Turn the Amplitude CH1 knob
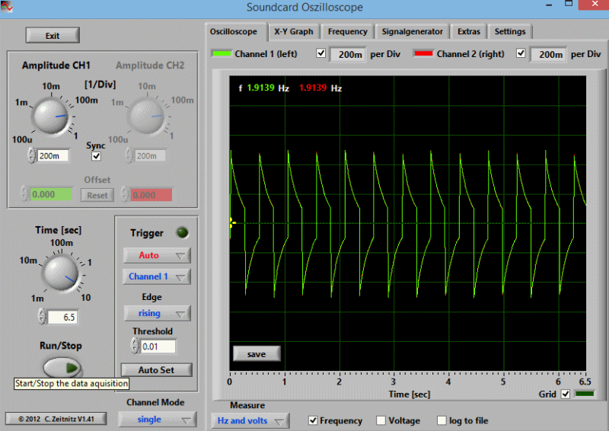Screen dimensions: 609x431 pyautogui.click(x=50, y=116)
